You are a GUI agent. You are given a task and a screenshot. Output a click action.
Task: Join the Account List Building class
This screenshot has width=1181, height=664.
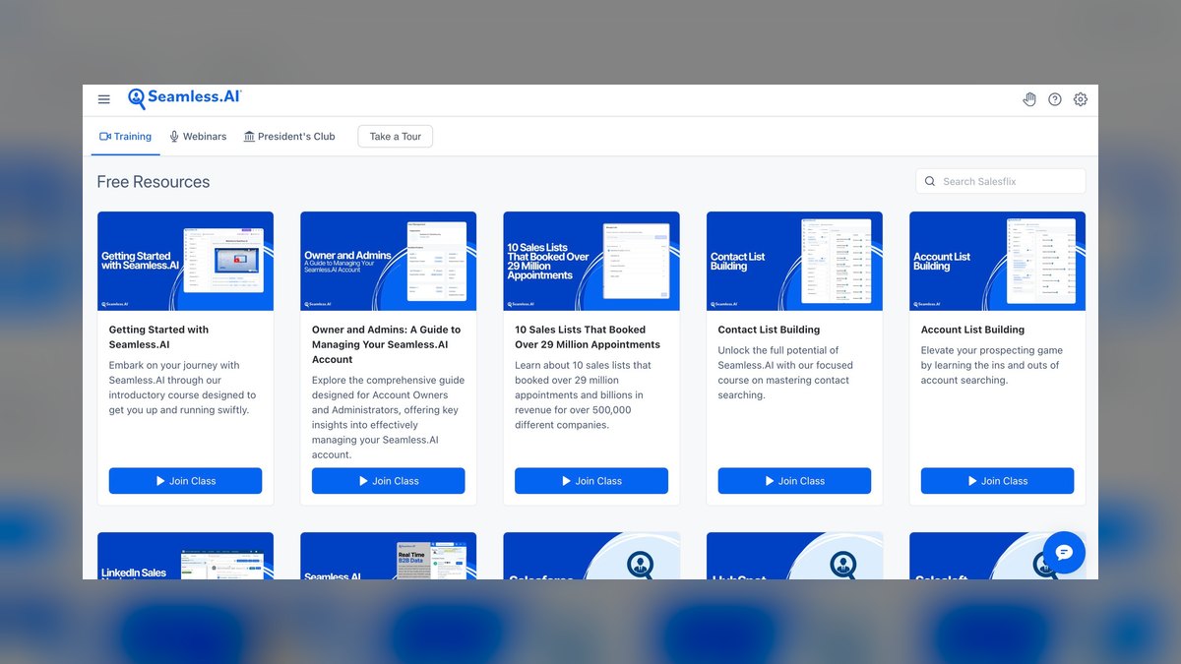[x=998, y=481]
